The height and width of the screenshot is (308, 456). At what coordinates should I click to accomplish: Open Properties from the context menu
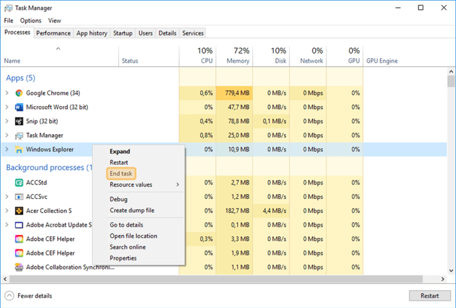coord(123,258)
